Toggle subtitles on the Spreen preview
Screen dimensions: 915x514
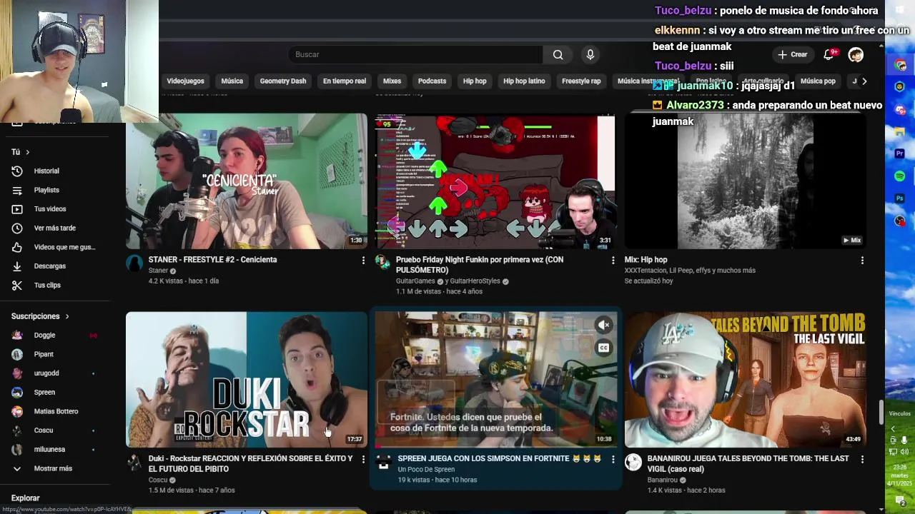(604, 348)
